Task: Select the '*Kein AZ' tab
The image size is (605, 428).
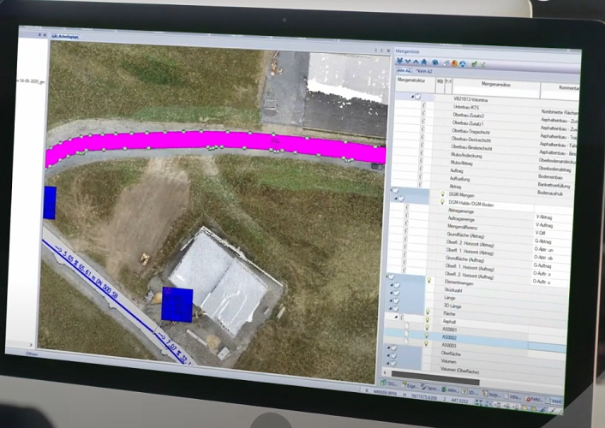Action: click(x=424, y=71)
